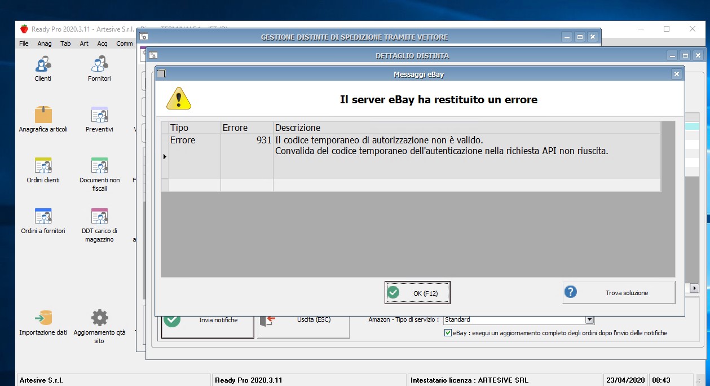Close the Dettaglio Distinta window
The image size is (710, 386).
pyautogui.click(x=698, y=56)
